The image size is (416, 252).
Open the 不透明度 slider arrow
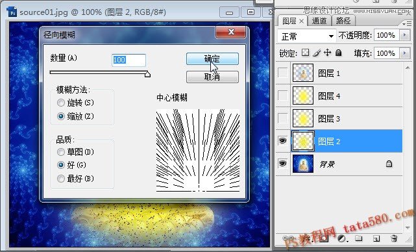coord(404,35)
